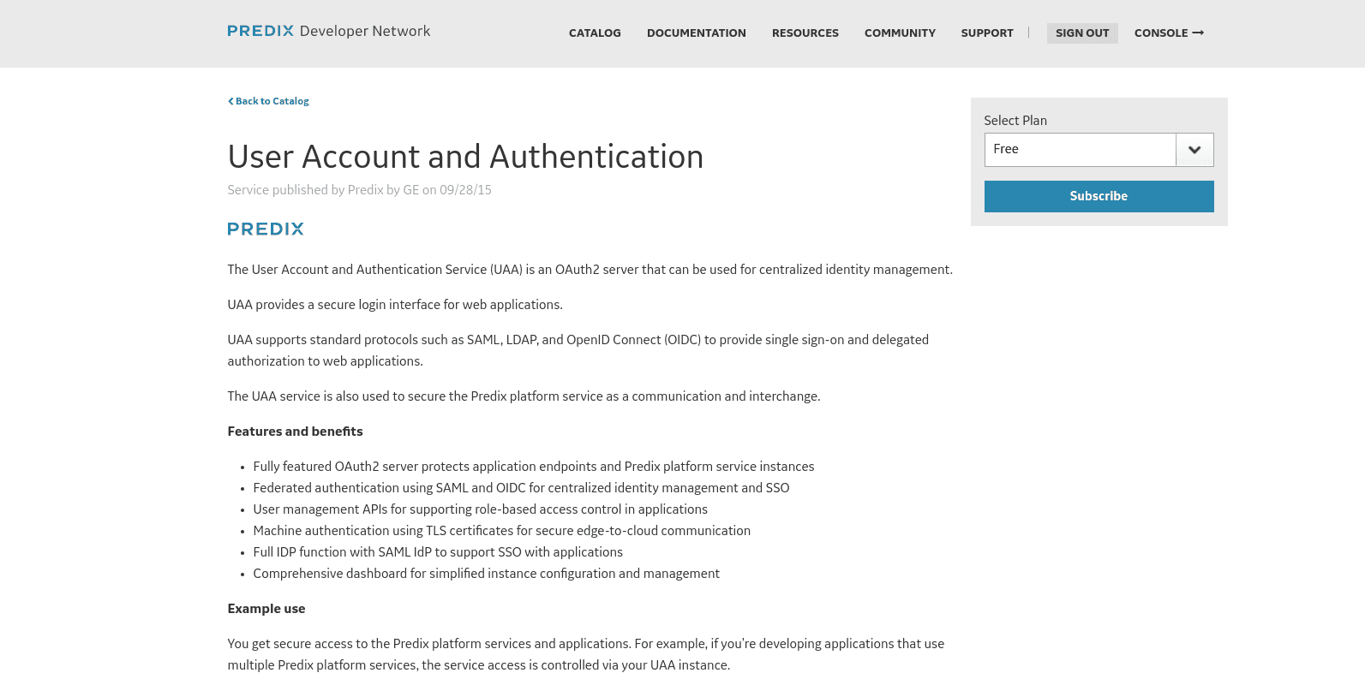Image resolution: width=1365 pixels, height=673 pixels.
Task: Open the Community menu
Action: pos(900,33)
